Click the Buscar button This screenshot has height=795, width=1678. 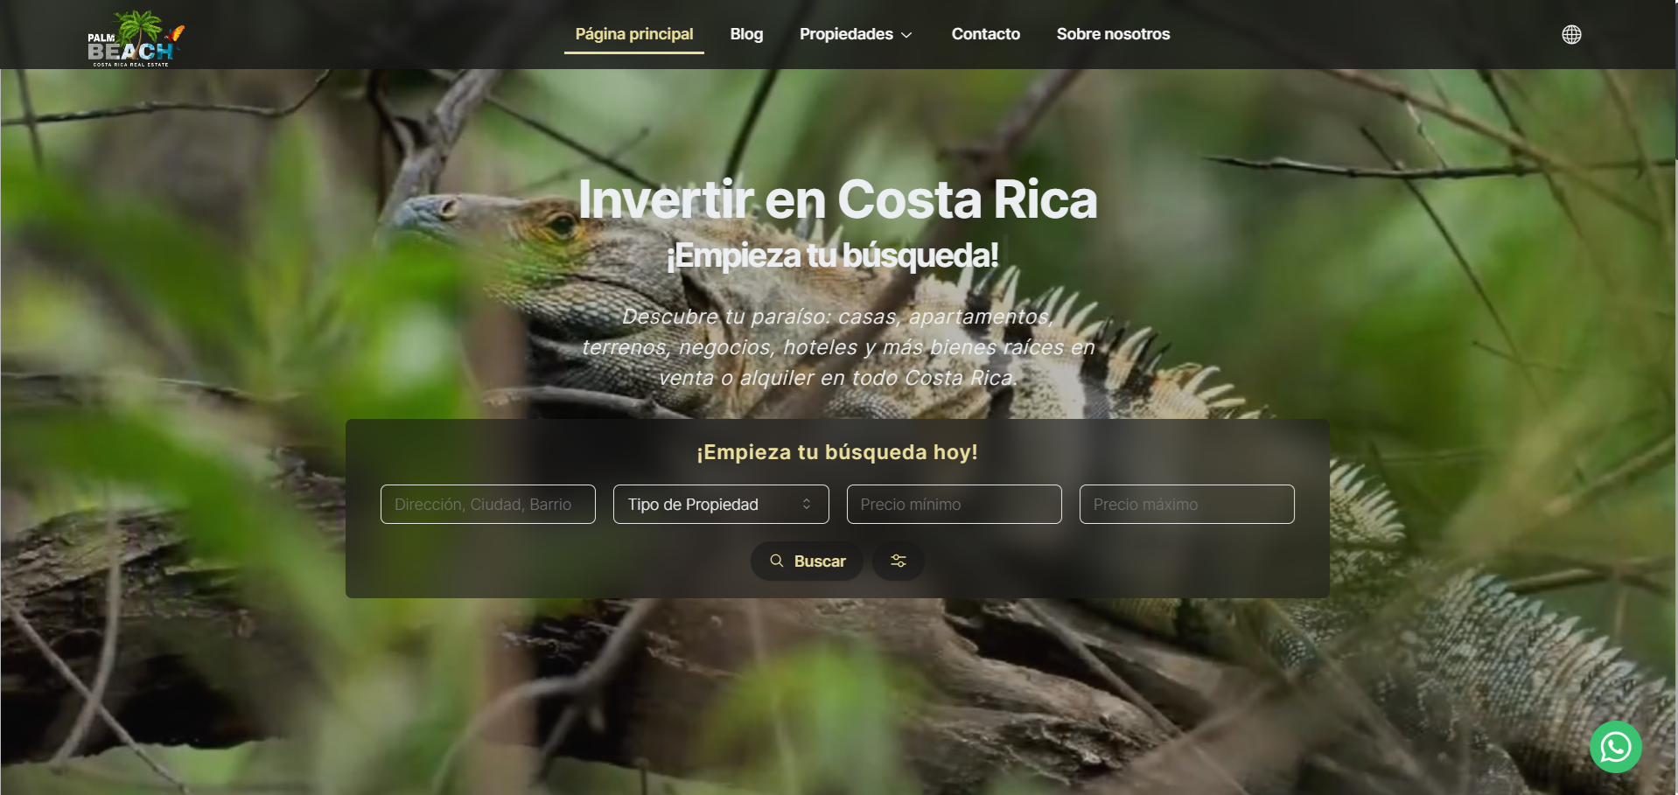pyautogui.click(x=807, y=561)
